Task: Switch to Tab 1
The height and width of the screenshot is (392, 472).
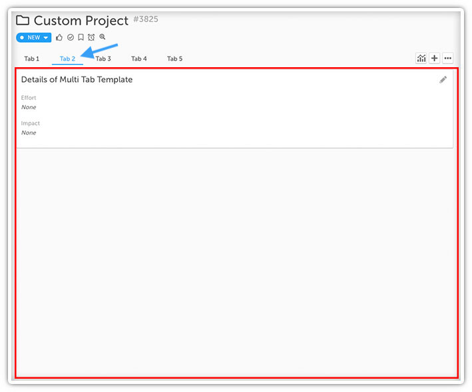Action: pyautogui.click(x=31, y=59)
